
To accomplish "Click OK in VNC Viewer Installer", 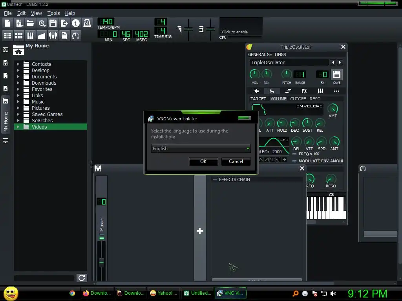I will 203,161.
